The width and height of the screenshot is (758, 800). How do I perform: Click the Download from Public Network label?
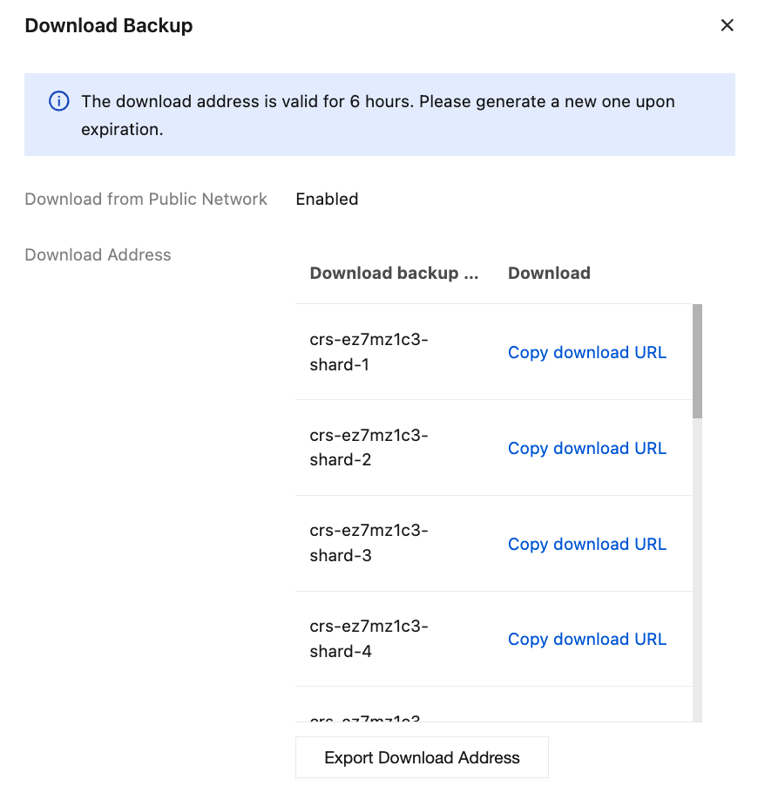(x=146, y=199)
